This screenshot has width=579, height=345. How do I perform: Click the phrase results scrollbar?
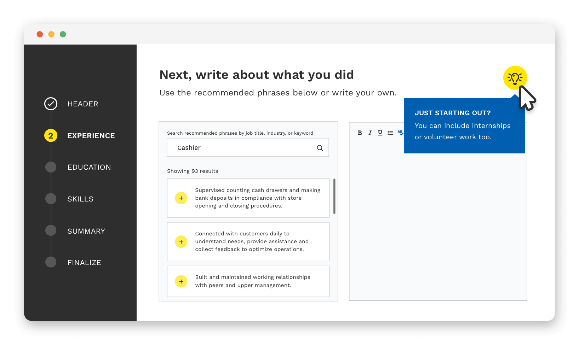(334, 197)
